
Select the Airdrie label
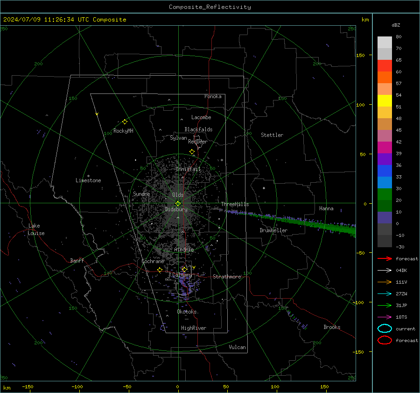tap(184, 250)
